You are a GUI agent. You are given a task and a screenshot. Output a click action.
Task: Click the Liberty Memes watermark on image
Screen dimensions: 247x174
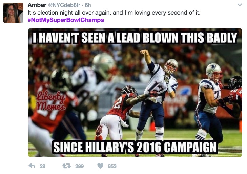coord(51,101)
